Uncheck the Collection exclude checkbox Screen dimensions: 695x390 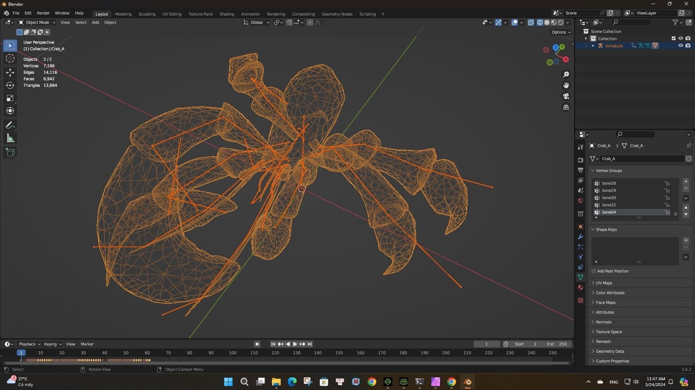673,38
